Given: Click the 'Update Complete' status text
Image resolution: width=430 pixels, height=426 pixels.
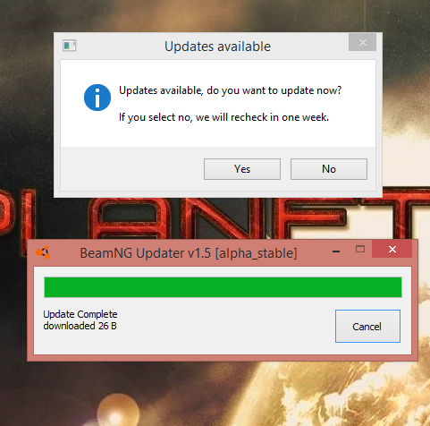Looking at the screenshot, I should coord(80,314).
